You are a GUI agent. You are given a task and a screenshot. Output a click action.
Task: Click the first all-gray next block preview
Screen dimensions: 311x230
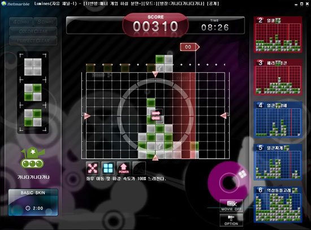pyautogui.click(x=33, y=67)
